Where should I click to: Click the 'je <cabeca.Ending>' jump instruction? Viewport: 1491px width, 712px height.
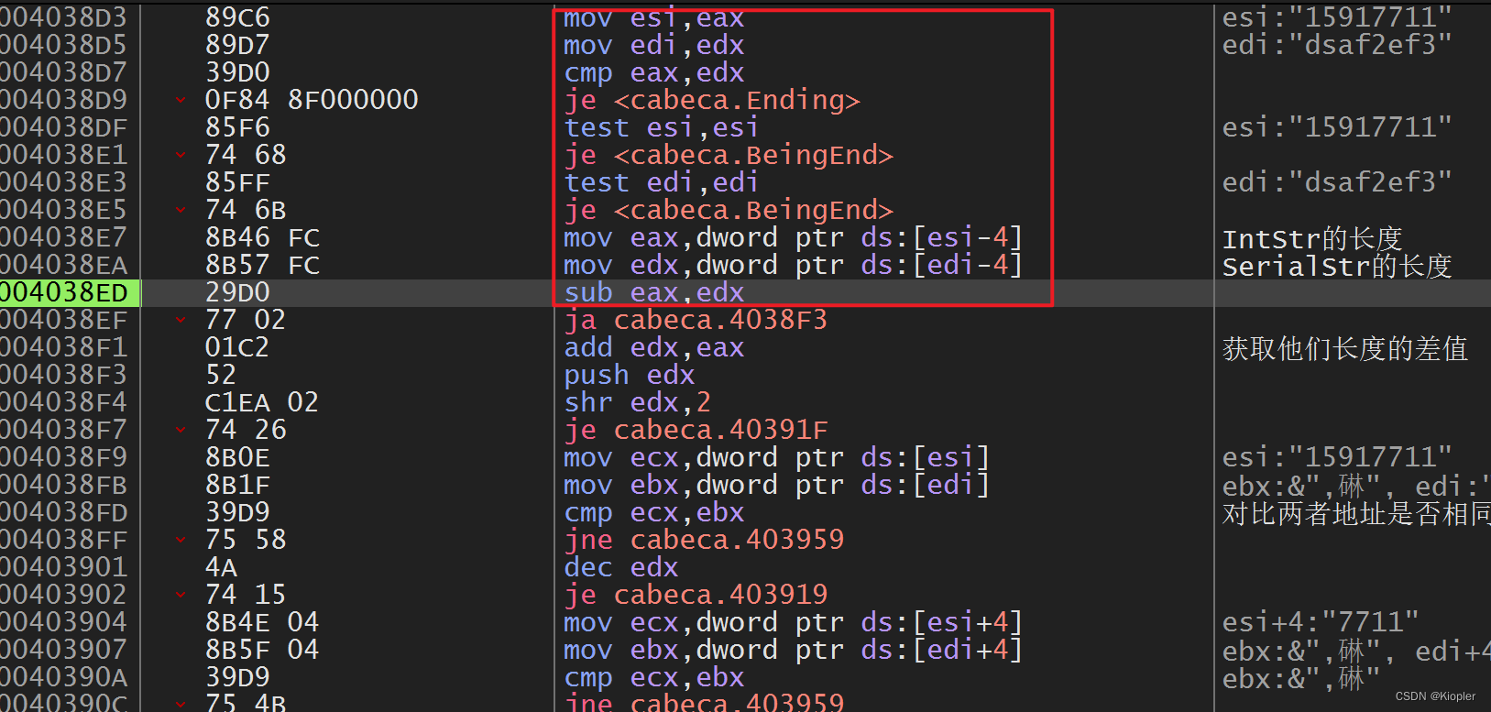pyautogui.click(x=712, y=100)
